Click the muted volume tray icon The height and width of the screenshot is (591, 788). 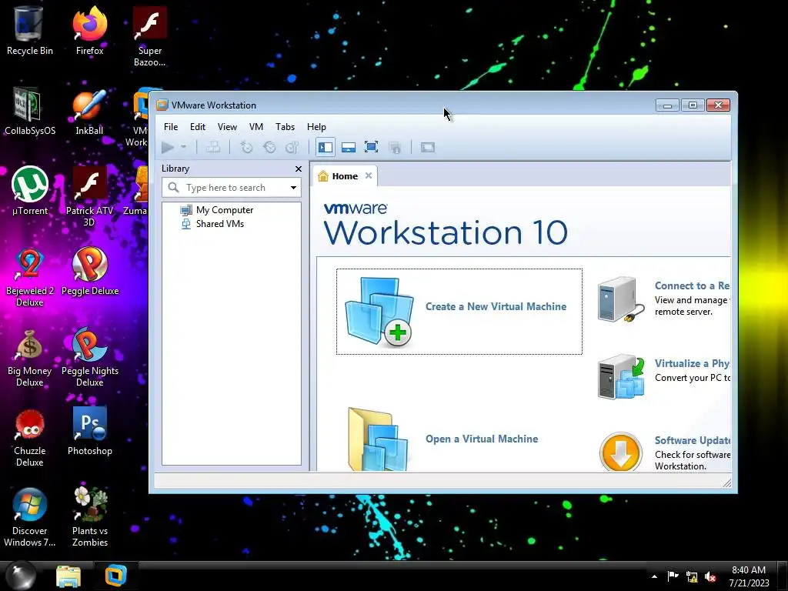point(710,577)
